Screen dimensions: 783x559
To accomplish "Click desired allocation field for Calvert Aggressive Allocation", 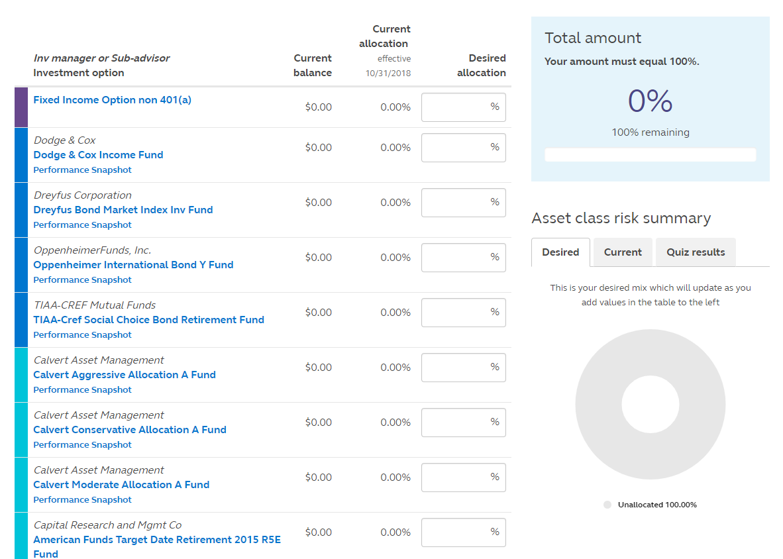I will point(464,368).
